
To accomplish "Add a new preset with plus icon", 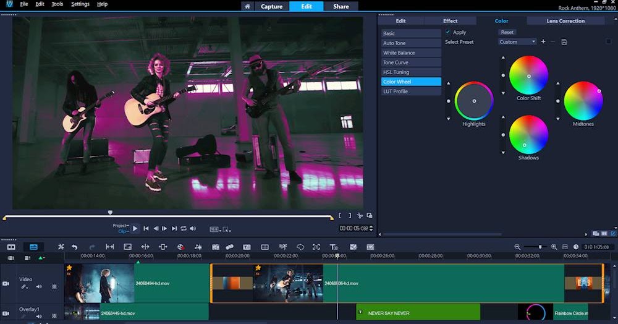I will [x=543, y=41].
